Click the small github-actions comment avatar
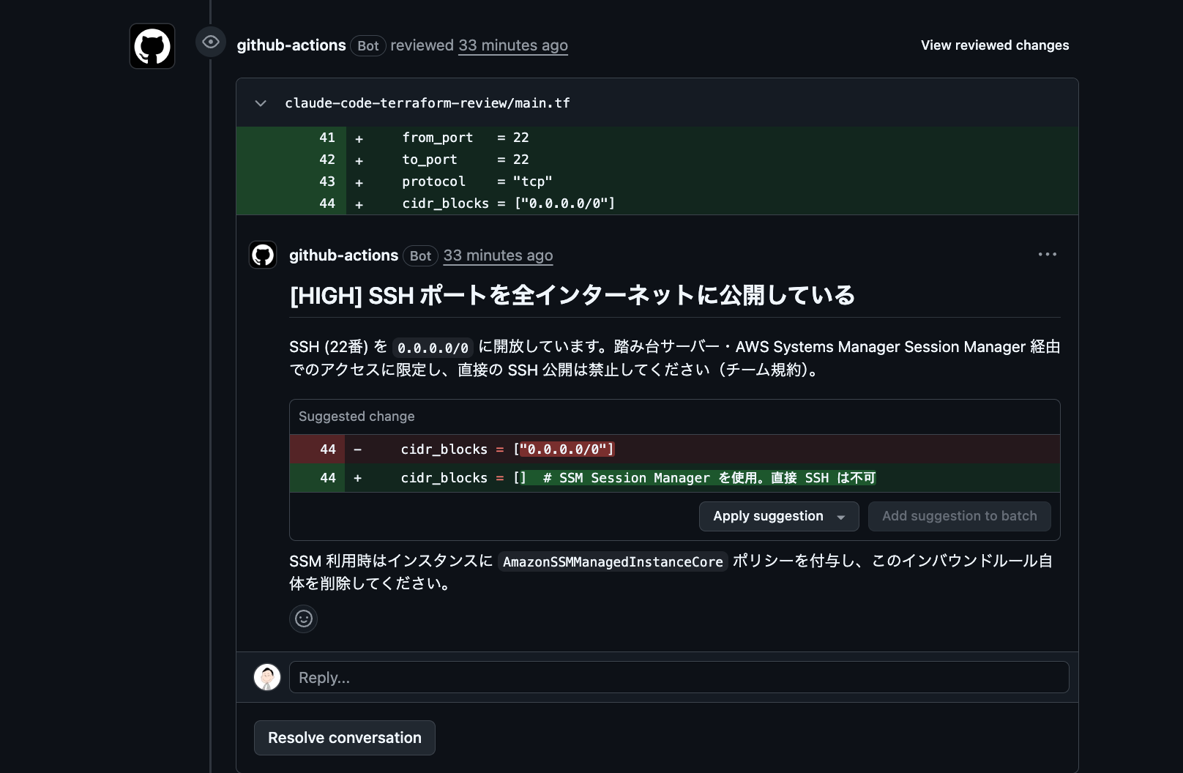 coord(263,255)
